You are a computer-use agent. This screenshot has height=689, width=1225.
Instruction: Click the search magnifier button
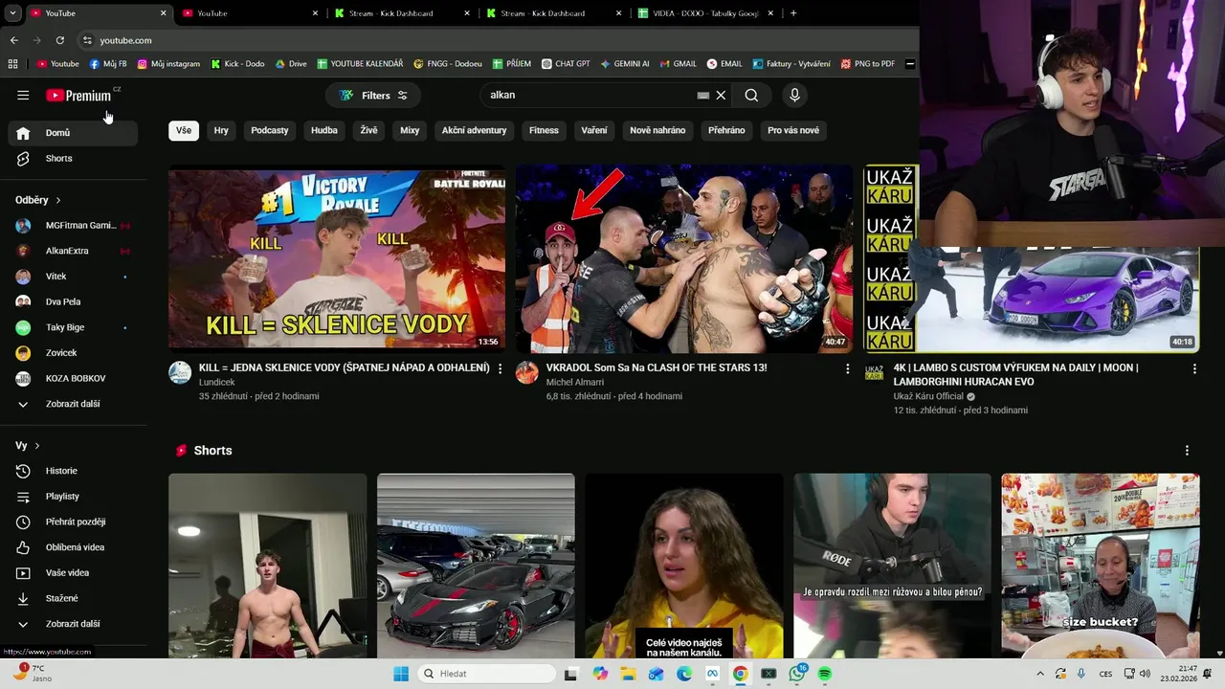(751, 95)
